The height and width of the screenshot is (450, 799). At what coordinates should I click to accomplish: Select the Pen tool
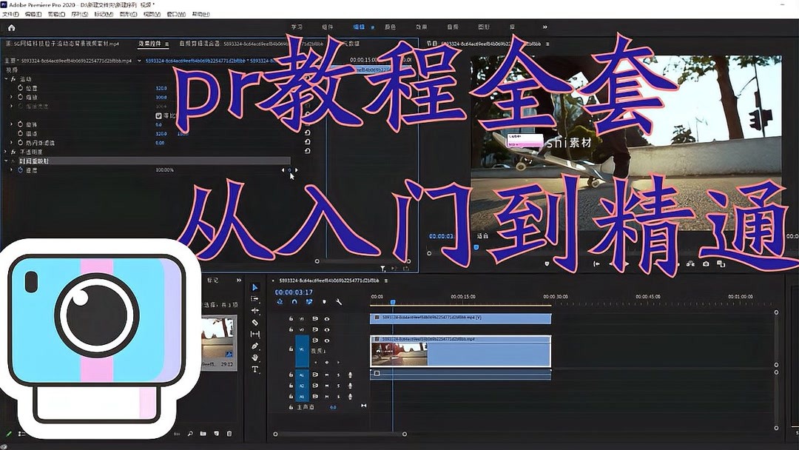[x=254, y=344]
